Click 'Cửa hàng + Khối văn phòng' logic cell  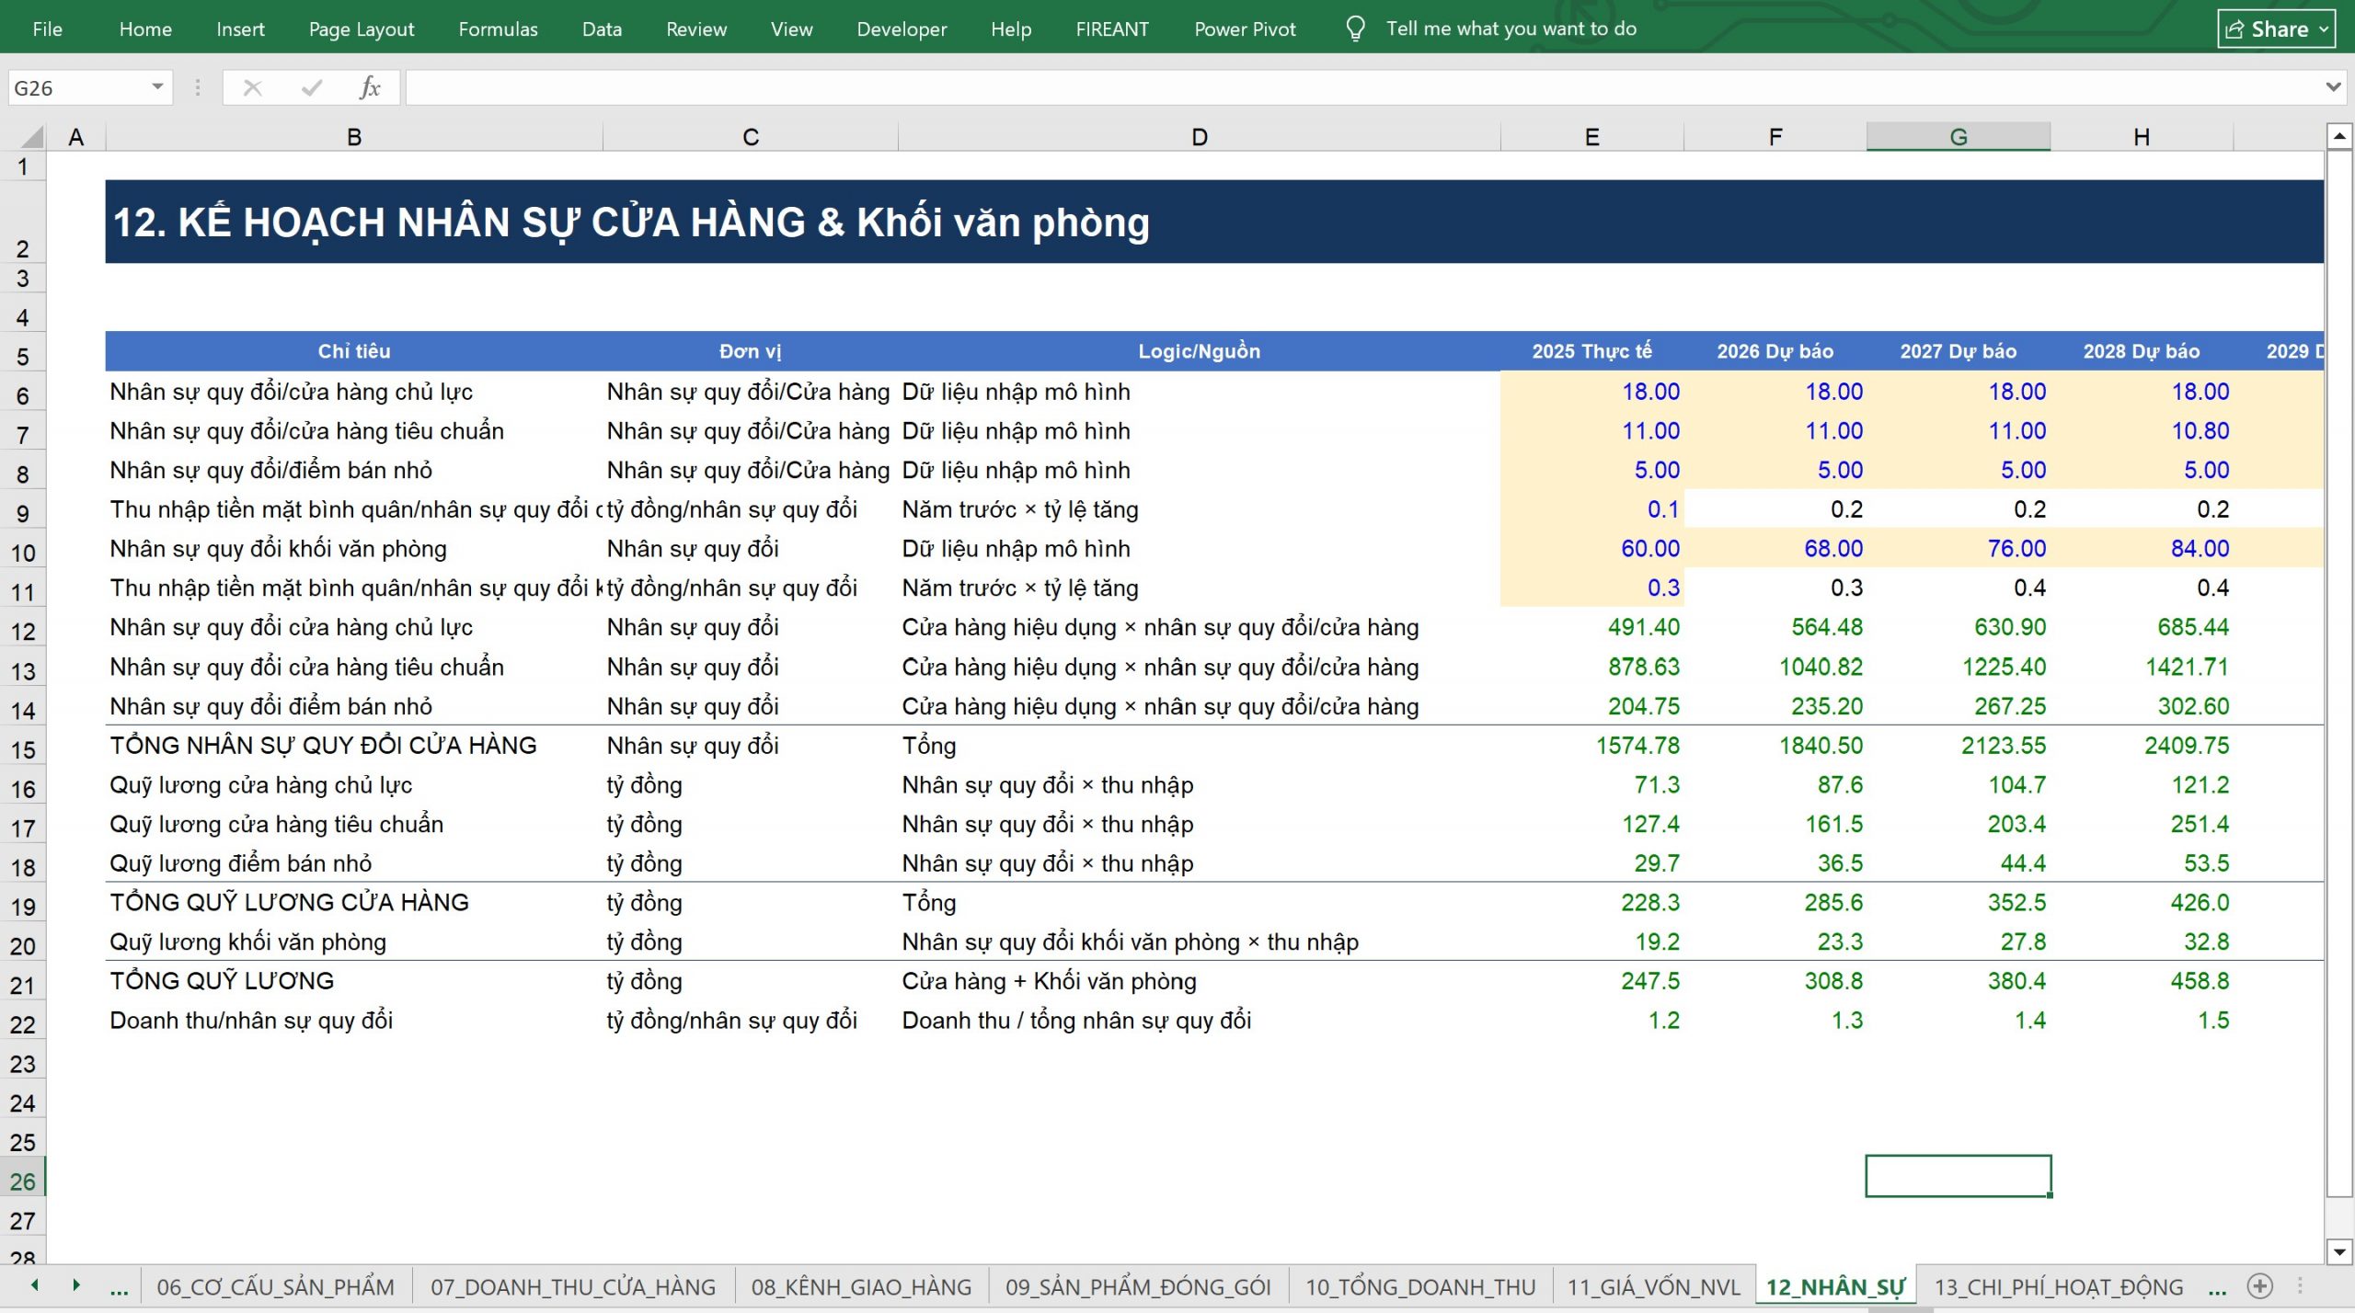[x=1200, y=981]
